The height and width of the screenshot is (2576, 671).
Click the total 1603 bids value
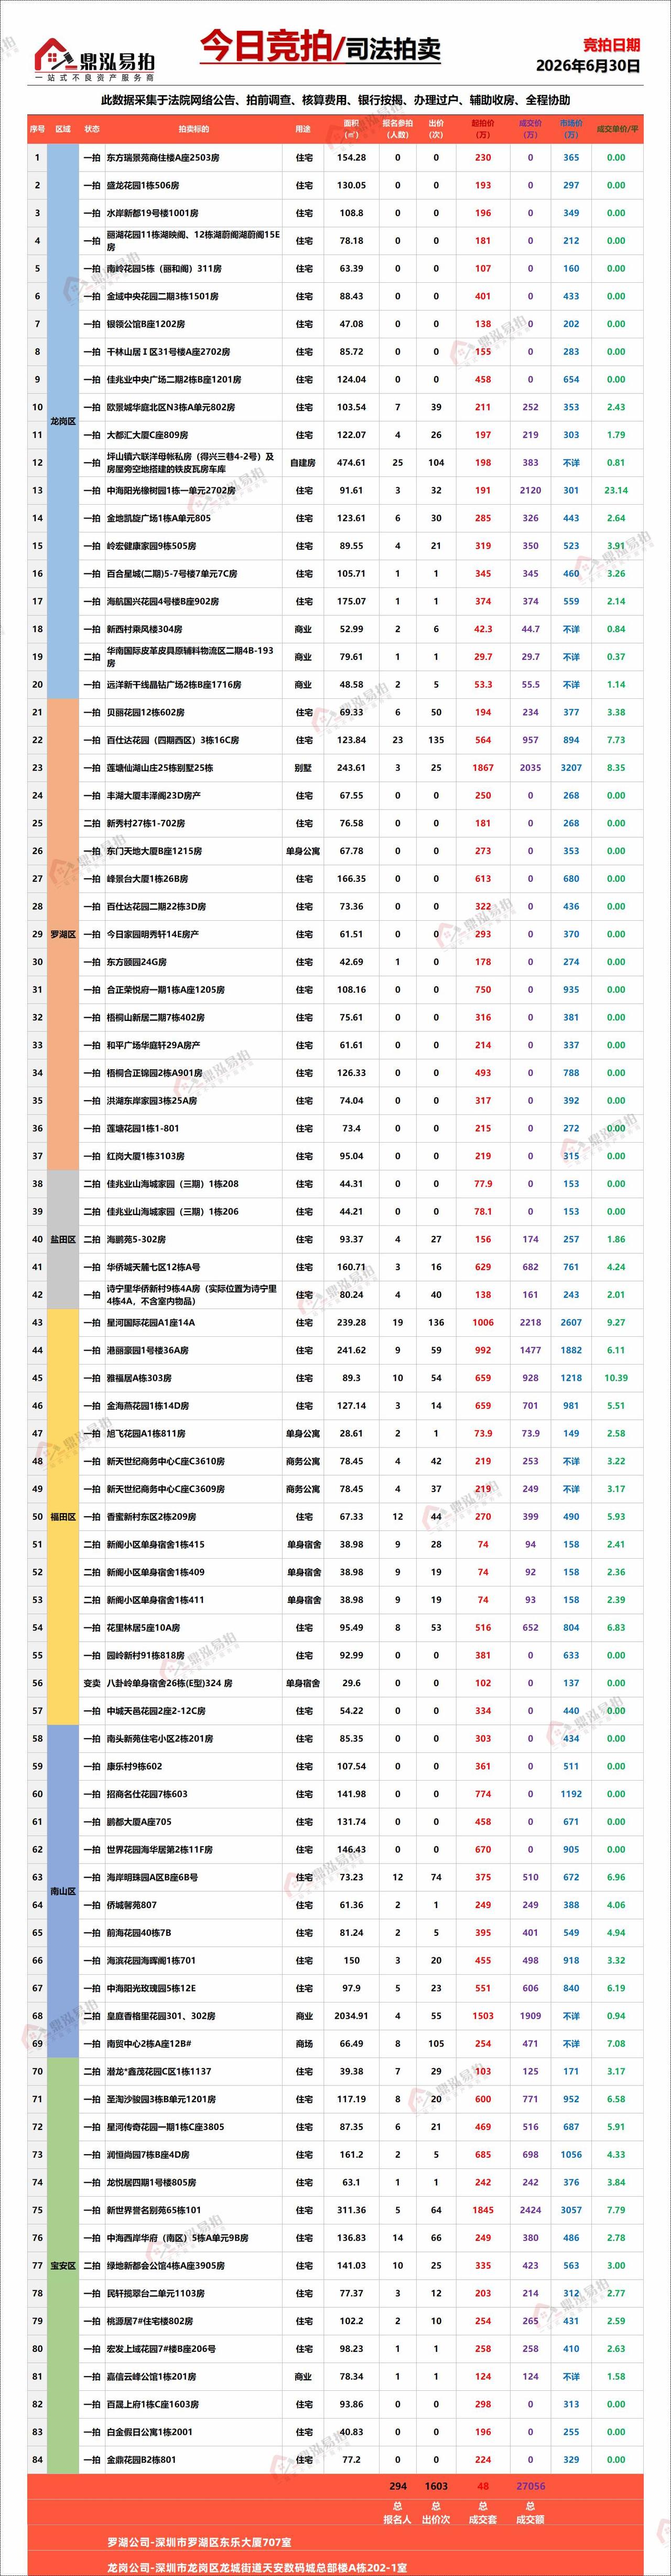[x=436, y=2485]
